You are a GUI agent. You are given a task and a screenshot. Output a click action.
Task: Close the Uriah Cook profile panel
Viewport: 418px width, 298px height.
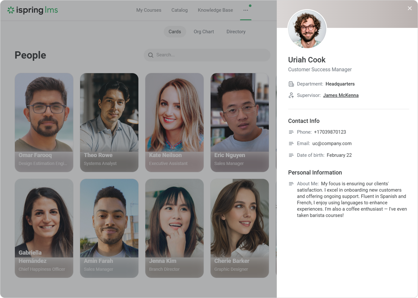[409, 8]
